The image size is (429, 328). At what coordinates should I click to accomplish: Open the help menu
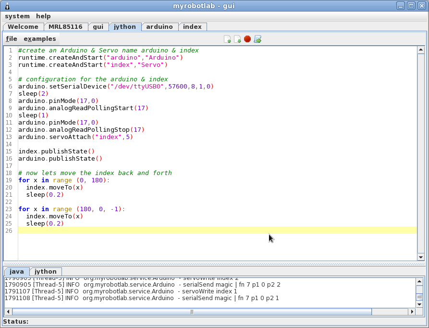click(43, 16)
